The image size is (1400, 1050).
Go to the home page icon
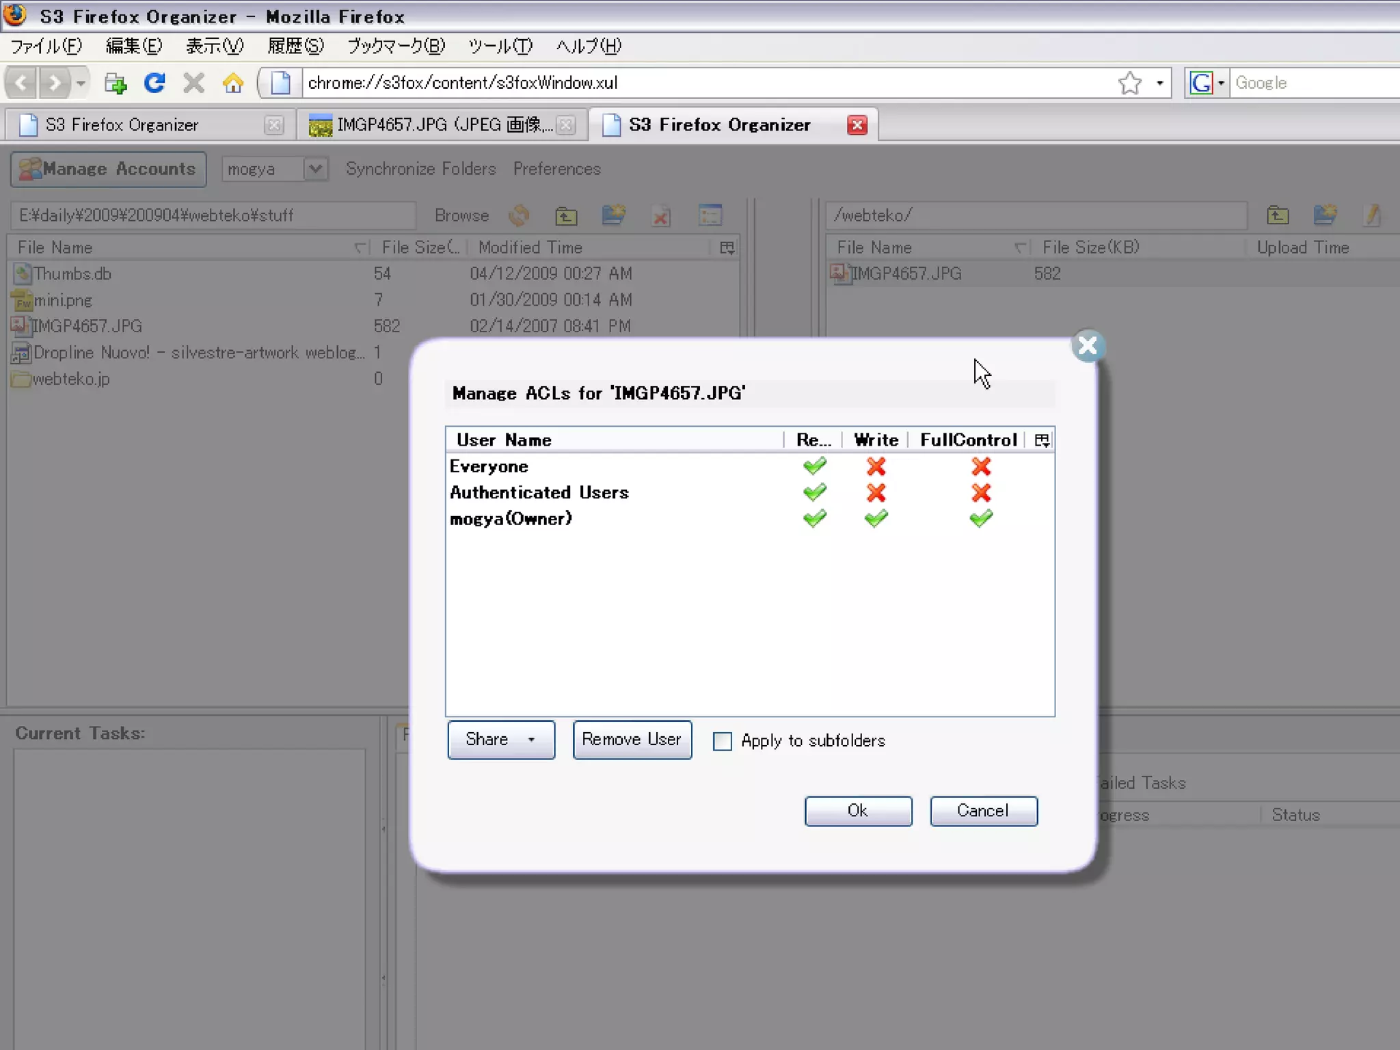pyautogui.click(x=233, y=83)
